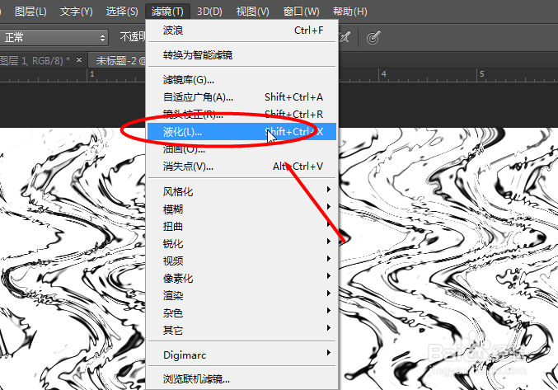Viewport: 558px width, 390px height.
Task: Open the 正常 blend mode dropdown
Action: click(54, 37)
